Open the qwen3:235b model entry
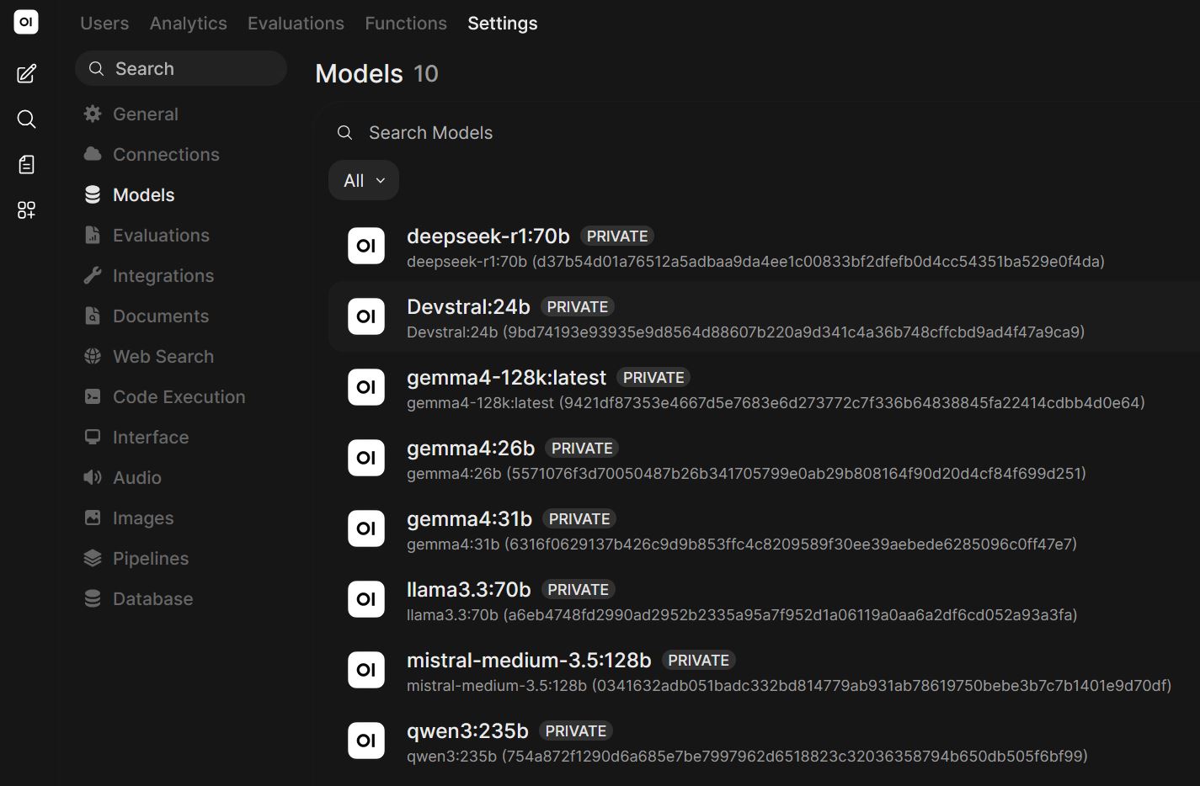1200x786 pixels. click(764, 741)
